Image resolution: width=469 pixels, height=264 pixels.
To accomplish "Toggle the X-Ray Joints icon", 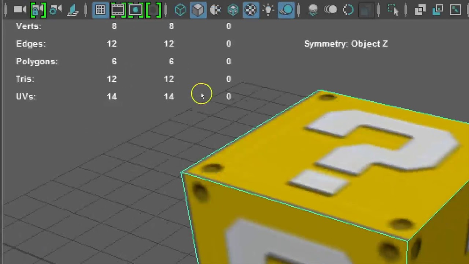I will tap(455, 10).
